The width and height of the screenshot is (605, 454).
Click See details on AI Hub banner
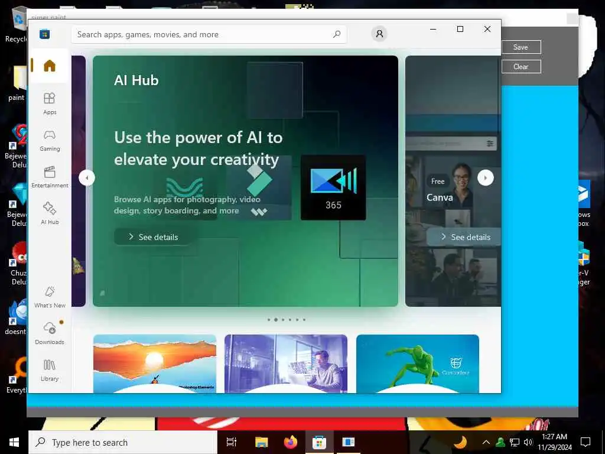153,237
